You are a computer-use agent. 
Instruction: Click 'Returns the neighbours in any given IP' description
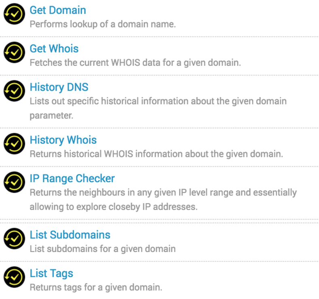(x=163, y=200)
